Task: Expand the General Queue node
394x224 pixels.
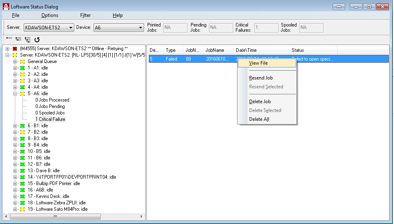Action: coord(15,61)
